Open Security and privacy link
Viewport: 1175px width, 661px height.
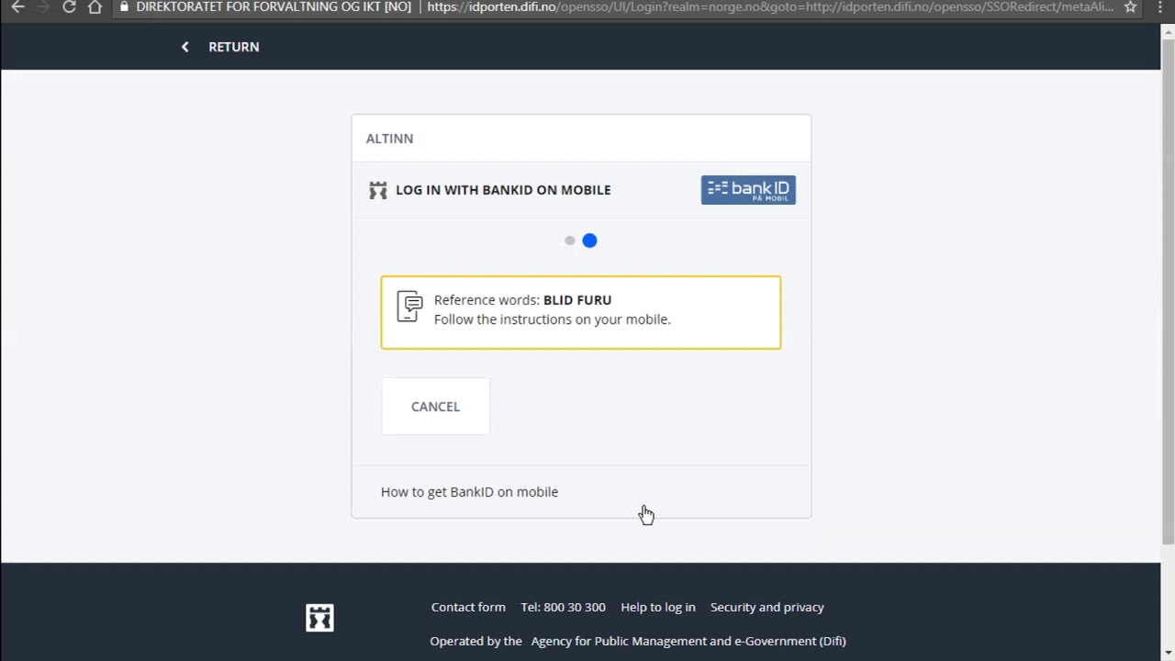(x=767, y=607)
